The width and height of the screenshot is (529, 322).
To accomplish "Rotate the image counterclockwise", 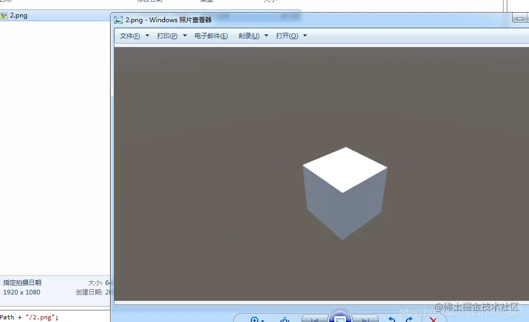I will click(x=390, y=319).
